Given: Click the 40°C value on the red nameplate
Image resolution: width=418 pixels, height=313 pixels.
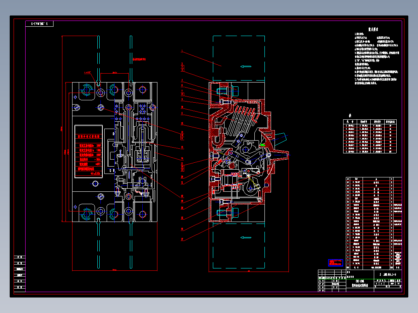Looking at the screenshot, I should 98,164.
